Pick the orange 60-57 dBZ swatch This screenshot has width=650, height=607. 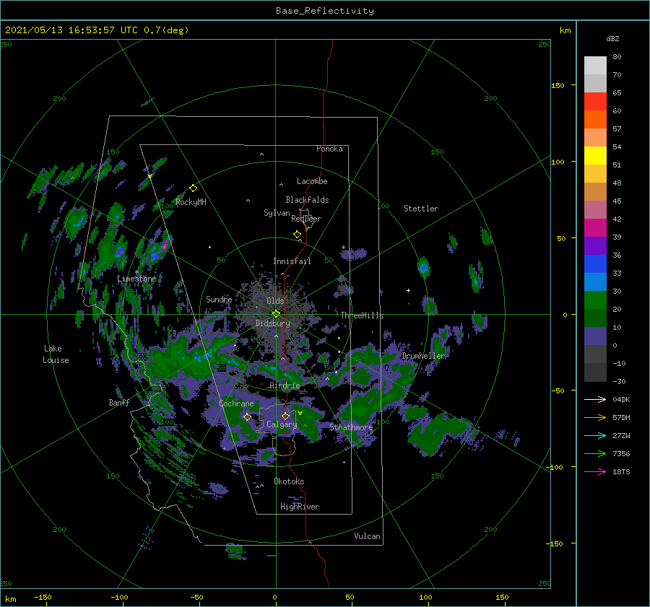point(595,120)
